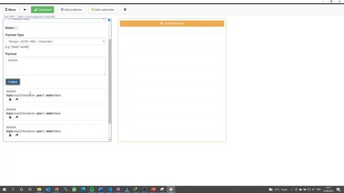Delete the second published AAAAA message

pyautogui.click(x=10, y=117)
